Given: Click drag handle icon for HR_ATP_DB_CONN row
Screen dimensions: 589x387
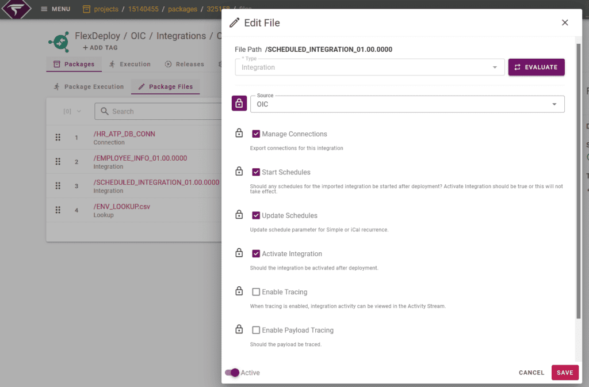Looking at the screenshot, I should [x=58, y=137].
